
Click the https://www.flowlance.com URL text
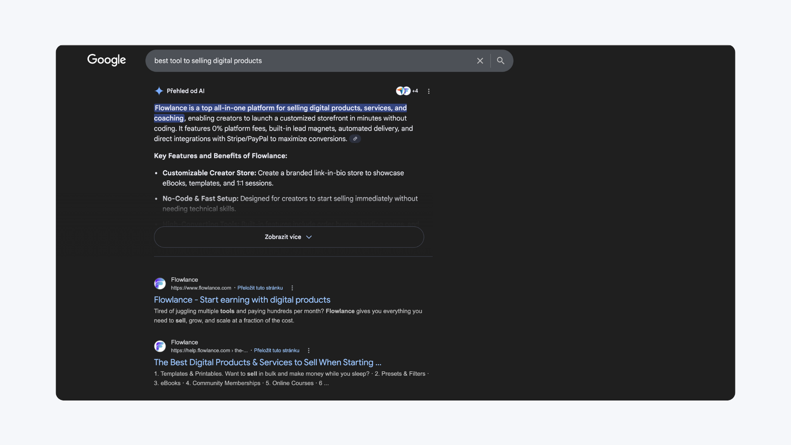pyautogui.click(x=201, y=288)
